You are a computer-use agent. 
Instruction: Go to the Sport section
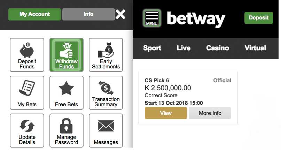(x=152, y=48)
